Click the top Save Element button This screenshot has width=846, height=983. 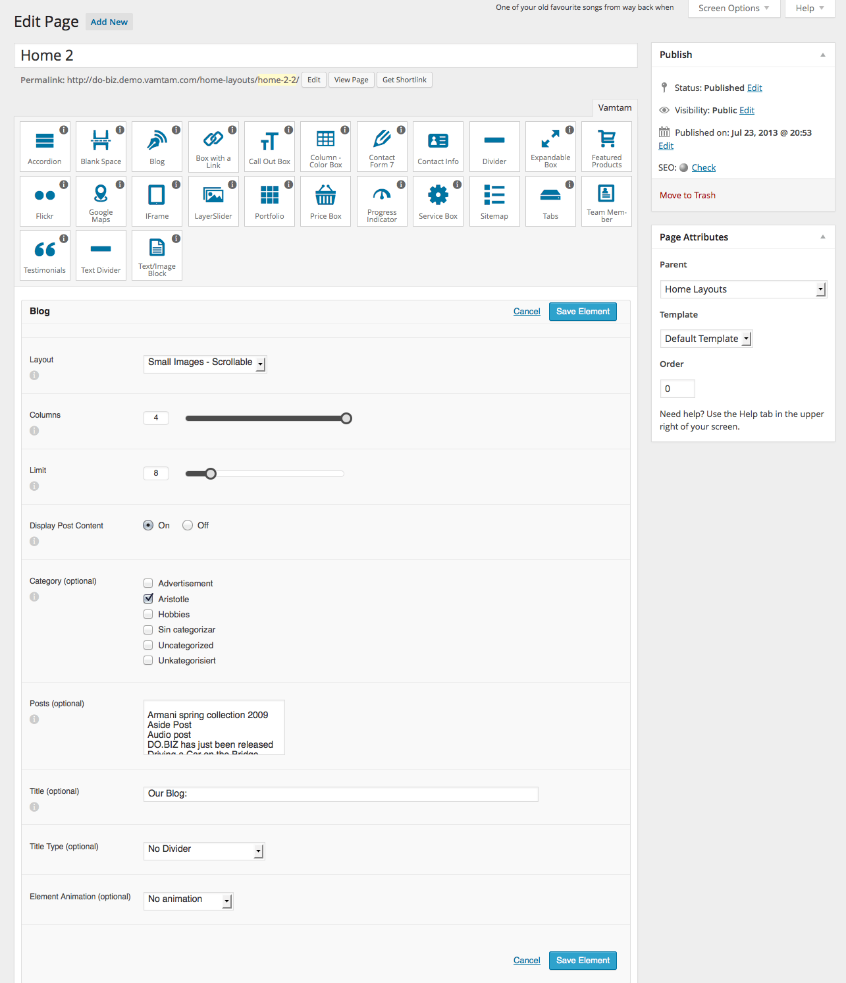(583, 312)
